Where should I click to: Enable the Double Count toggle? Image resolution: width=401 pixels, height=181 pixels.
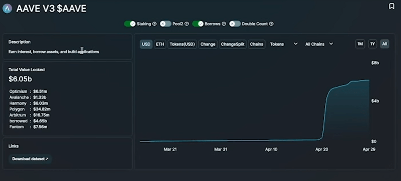pyautogui.click(x=235, y=24)
